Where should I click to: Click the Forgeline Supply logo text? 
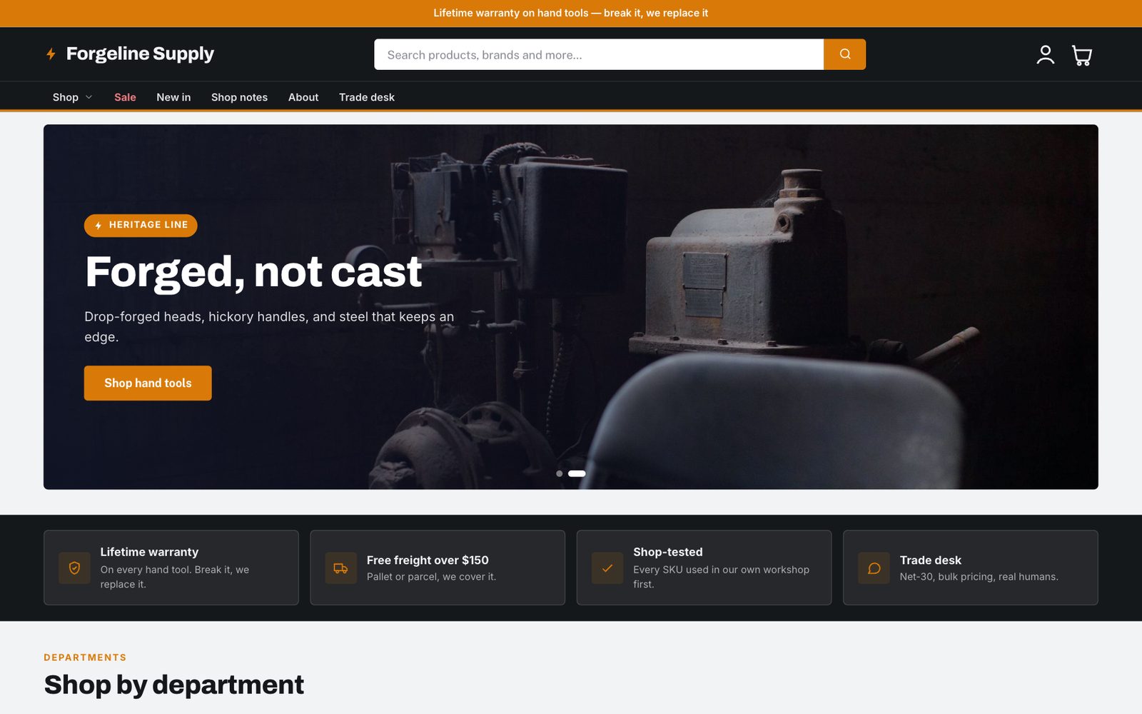point(140,54)
